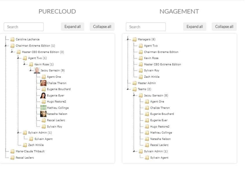Image resolution: width=250 pixels, height=173 pixels.
Task: Click Chairman Extreme Edition (1) folder icon
Action: [x=12, y=46]
